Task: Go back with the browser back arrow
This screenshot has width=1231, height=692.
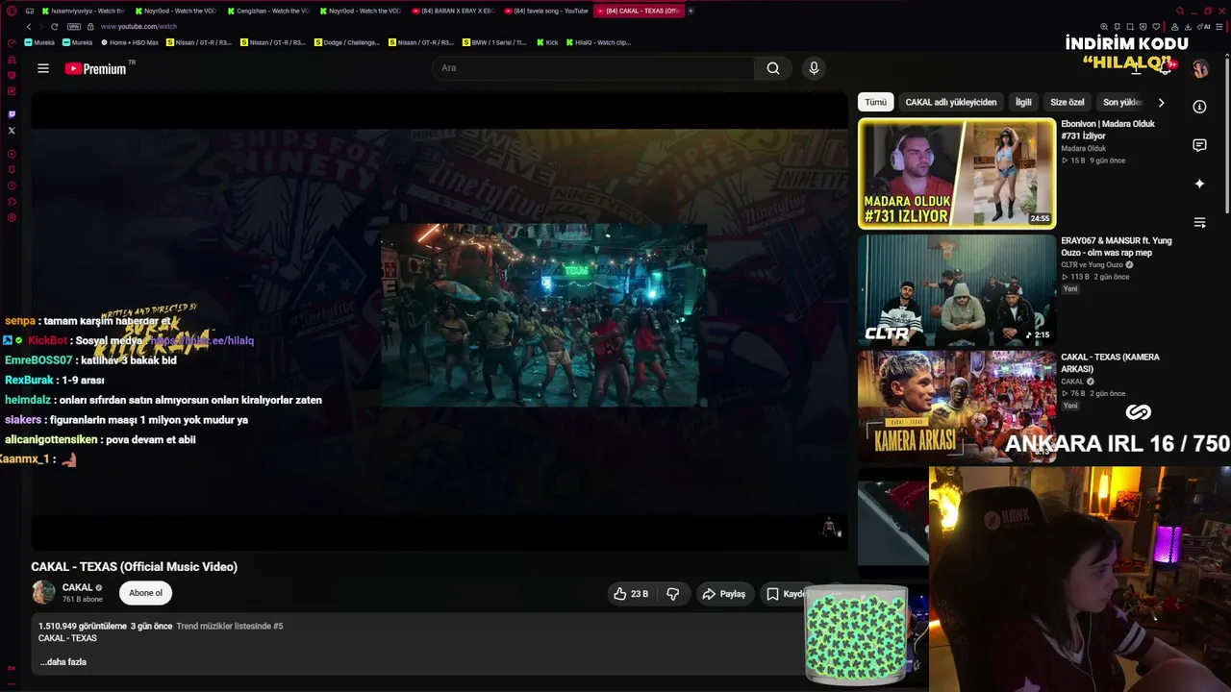Action: [29, 27]
